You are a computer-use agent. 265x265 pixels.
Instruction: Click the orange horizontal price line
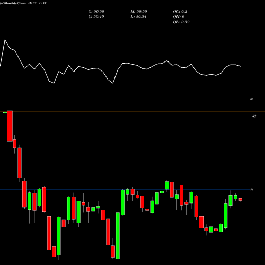pos(132,112)
